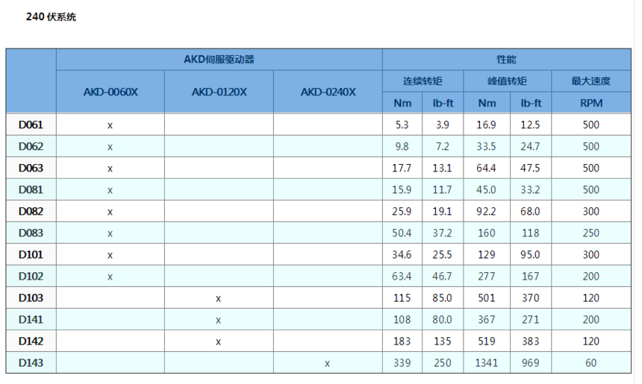Click the value 45.0 in D081 row
This screenshot has width=642, height=384.
(486, 189)
